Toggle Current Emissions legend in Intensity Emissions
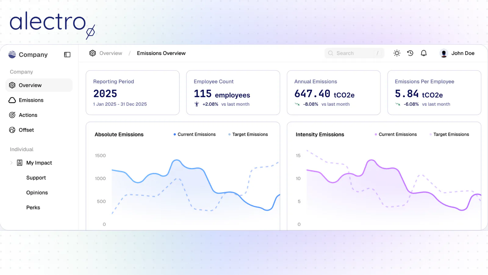The height and width of the screenshot is (275, 488). (396, 134)
